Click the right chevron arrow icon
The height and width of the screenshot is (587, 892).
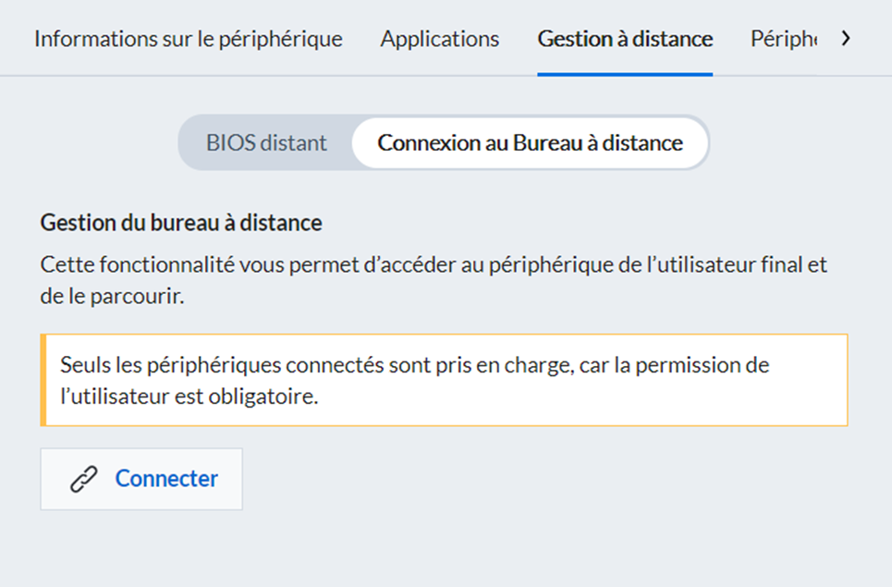click(847, 39)
